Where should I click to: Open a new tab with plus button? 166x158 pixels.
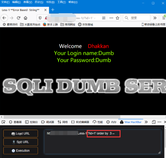point(53,10)
